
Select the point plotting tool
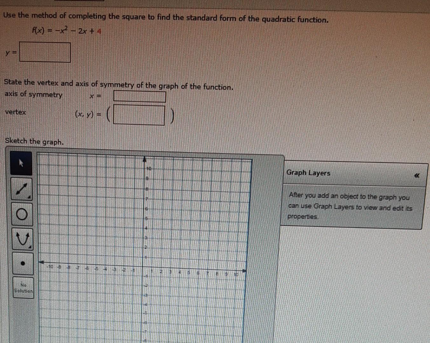(x=23, y=263)
